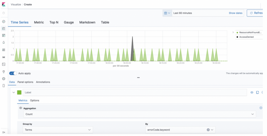Toggle the Auto apply switch
The height and width of the screenshot is (136, 267).
pyautogui.click(x=13, y=73)
